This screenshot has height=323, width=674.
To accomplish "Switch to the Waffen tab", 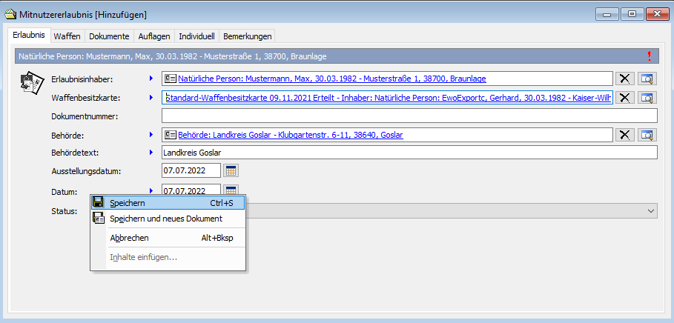I will click(67, 36).
